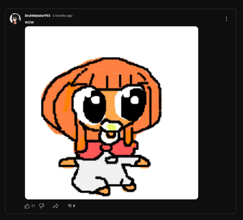
Task: Open the post via '5 months ago' timestamp
Action: [x=62, y=16]
